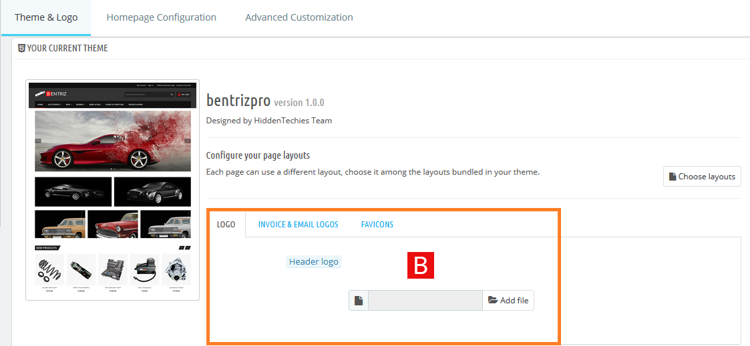Viewport: 750px width, 346px height.
Task: Click the Choose layouts button
Action: (702, 177)
